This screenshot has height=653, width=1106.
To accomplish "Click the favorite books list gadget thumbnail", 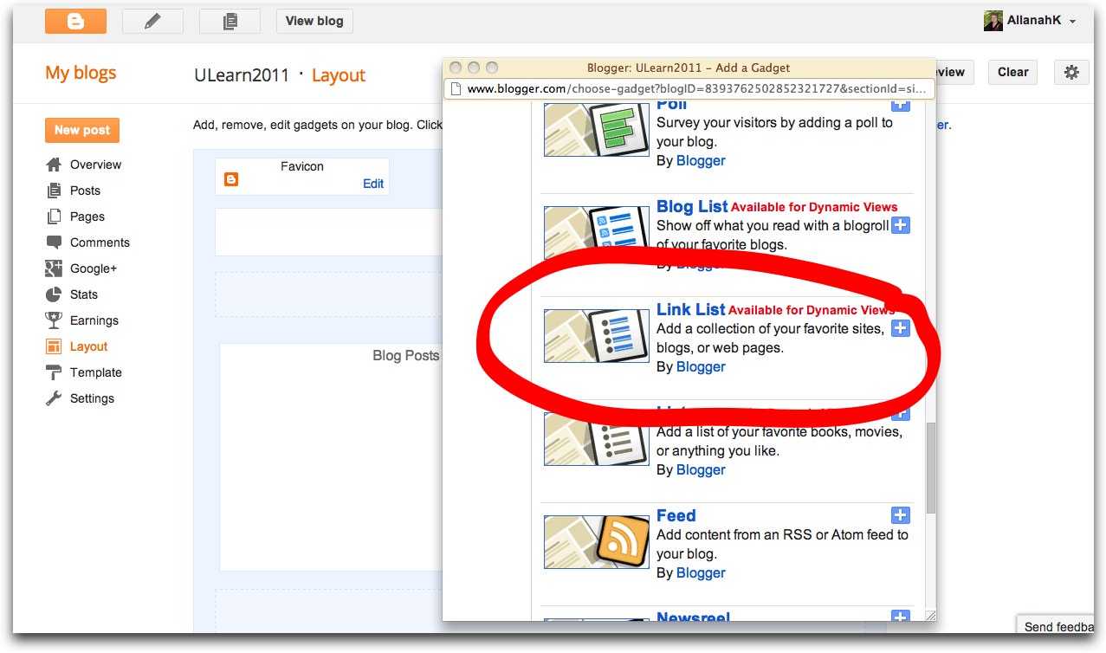I will [597, 438].
